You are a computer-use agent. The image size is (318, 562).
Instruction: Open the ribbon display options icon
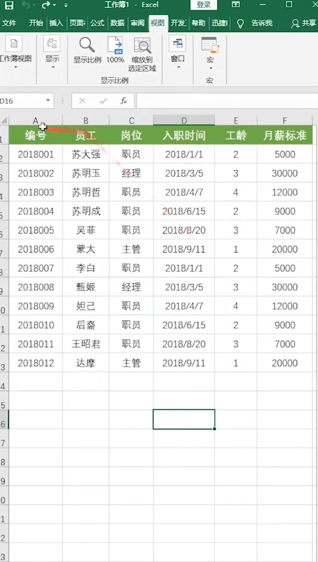point(236,5)
